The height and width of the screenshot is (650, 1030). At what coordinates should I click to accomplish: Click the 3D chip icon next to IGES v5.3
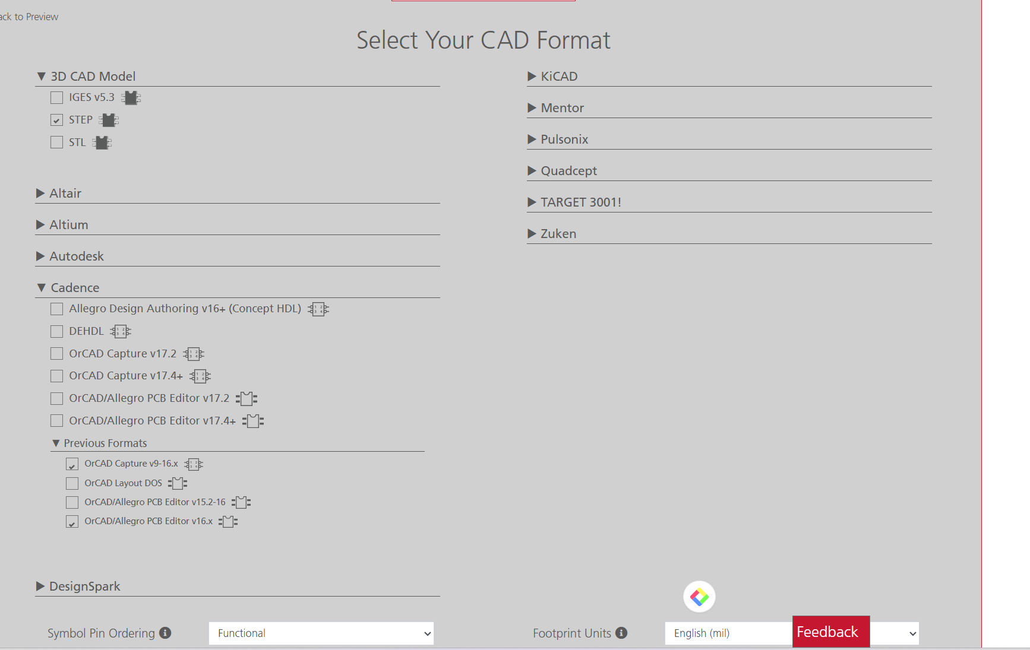(x=131, y=98)
